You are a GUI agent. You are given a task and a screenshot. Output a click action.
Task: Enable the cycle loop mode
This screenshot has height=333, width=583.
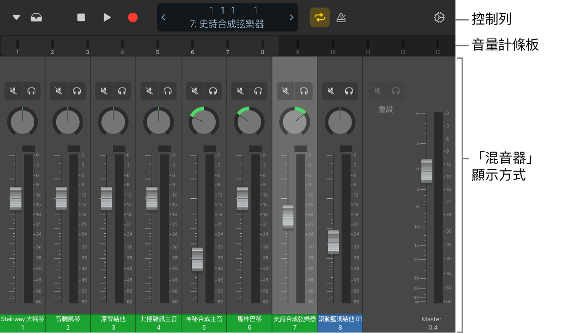coord(319,17)
